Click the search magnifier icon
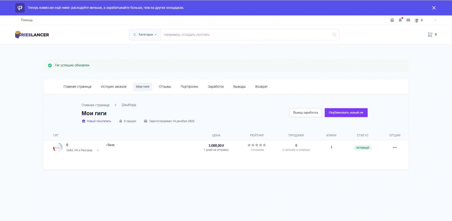Viewport: 452px width, 221px height. click(334, 35)
